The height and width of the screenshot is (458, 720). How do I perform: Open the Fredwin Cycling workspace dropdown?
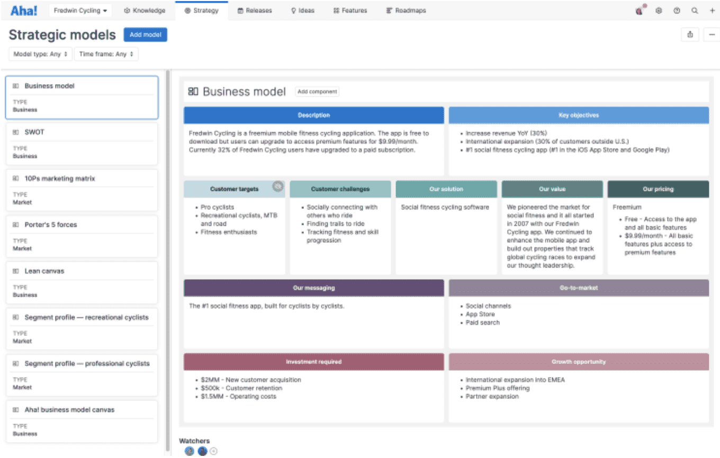(x=80, y=10)
